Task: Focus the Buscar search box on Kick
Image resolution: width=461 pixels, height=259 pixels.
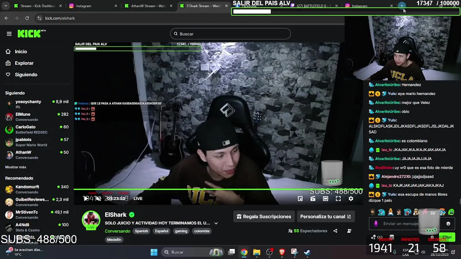Action: coord(230,34)
